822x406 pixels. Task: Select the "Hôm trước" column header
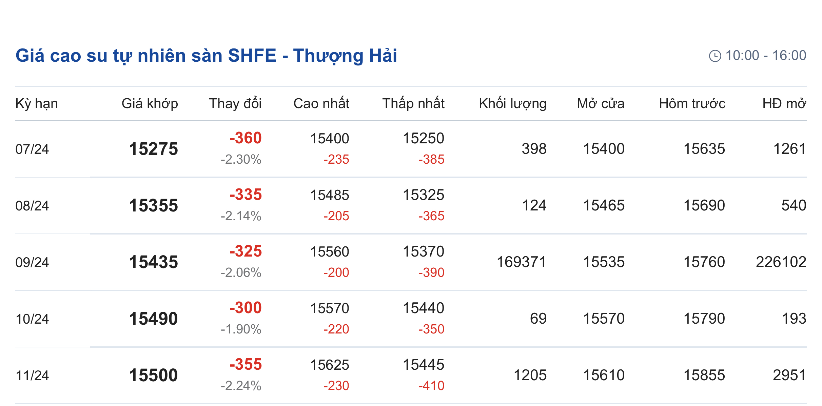[x=692, y=104]
